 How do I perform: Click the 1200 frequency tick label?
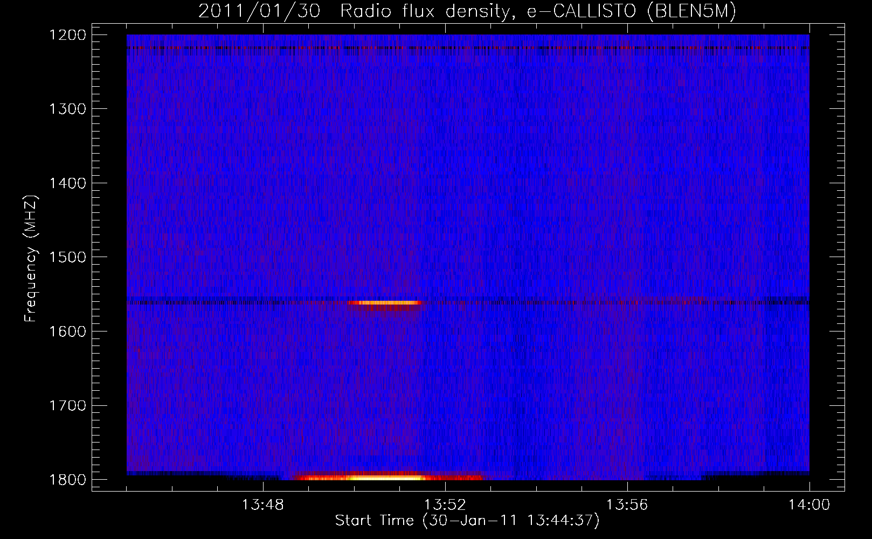(x=67, y=35)
